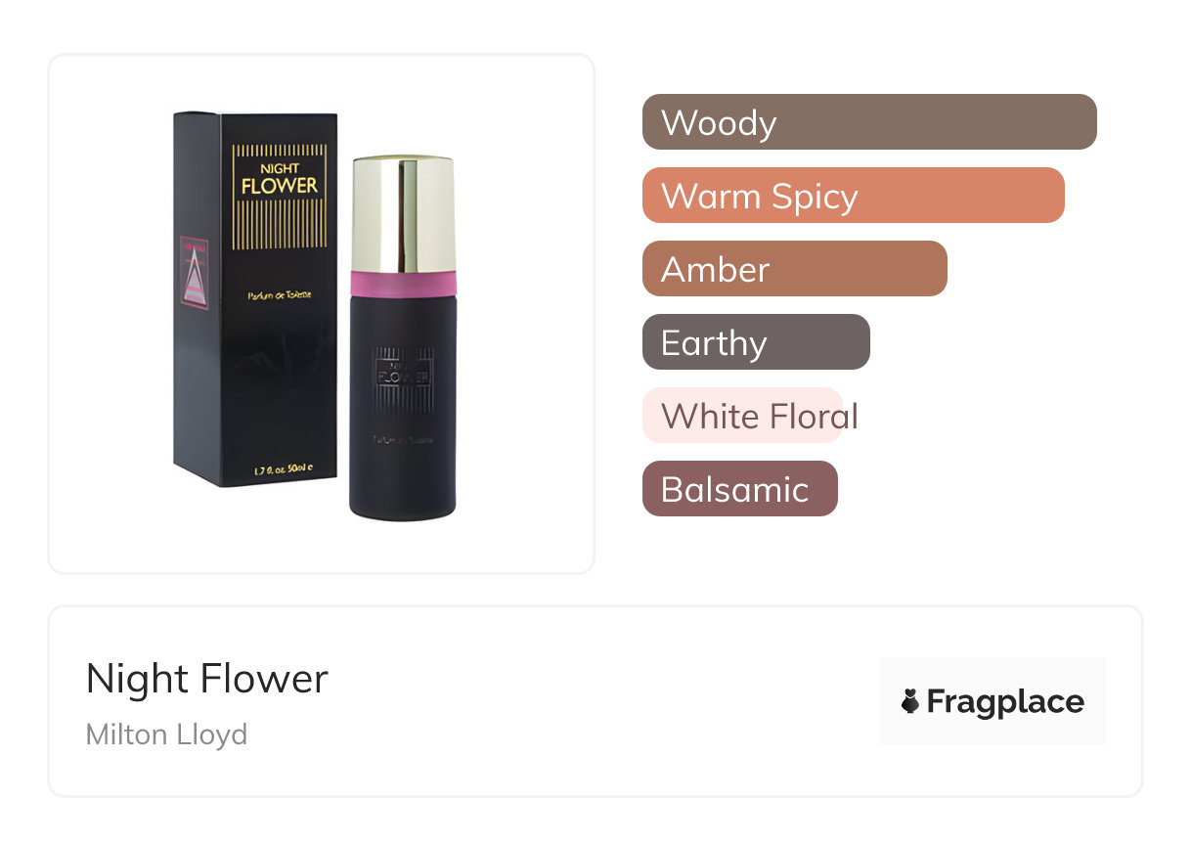Click the Milton Lloyd brand name
Viewport: 1191px width, 845px height.
(x=166, y=734)
